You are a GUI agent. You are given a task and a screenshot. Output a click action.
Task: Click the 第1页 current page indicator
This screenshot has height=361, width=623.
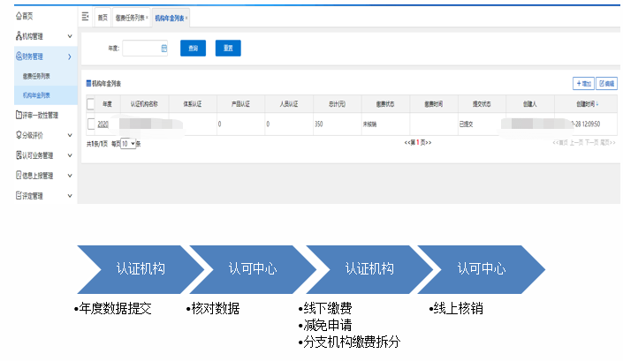(418, 142)
